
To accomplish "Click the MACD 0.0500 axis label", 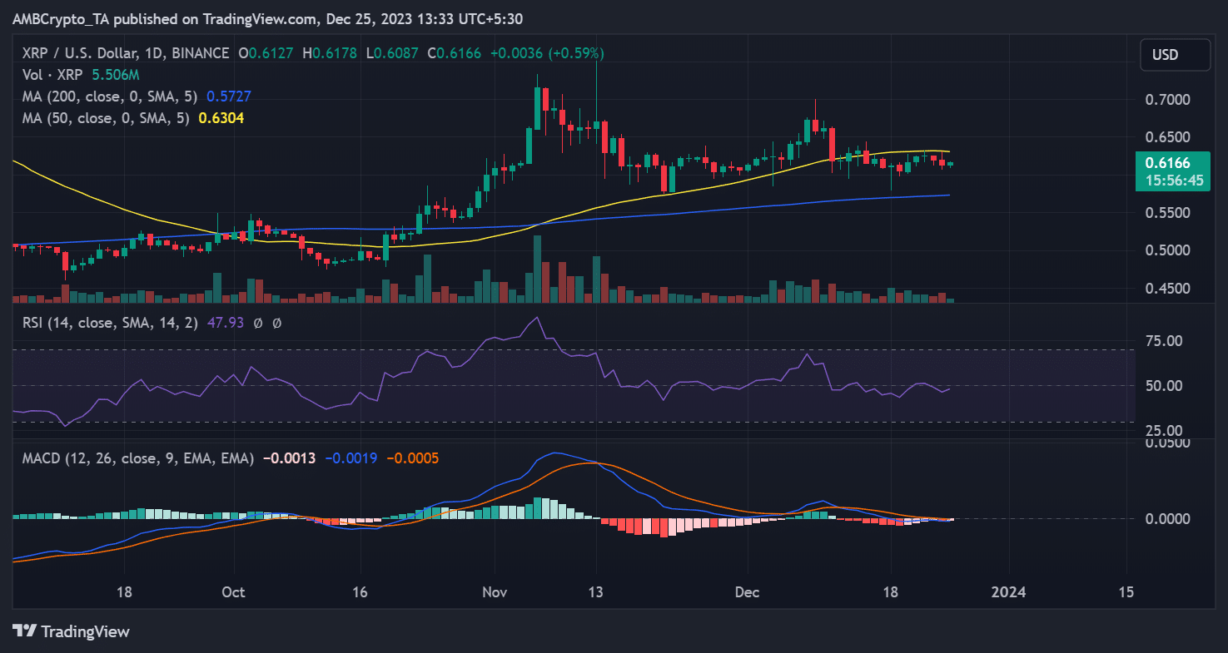I will (x=1170, y=443).
